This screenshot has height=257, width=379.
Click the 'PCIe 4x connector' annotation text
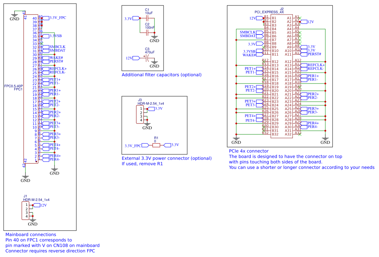(249, 151)
